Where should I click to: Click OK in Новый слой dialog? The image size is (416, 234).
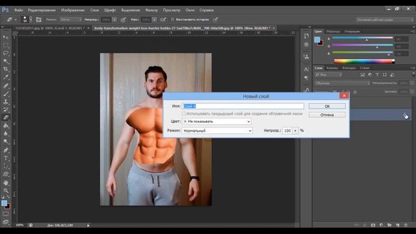tap(327, 106)
